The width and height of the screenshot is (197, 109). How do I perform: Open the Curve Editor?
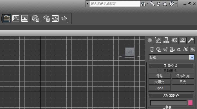[x=16, y=19]
